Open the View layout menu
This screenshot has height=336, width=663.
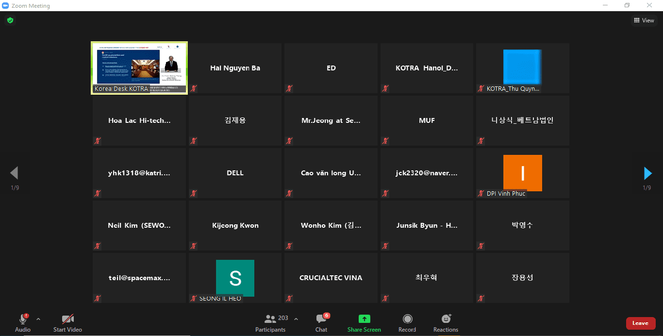coord(644,20)
